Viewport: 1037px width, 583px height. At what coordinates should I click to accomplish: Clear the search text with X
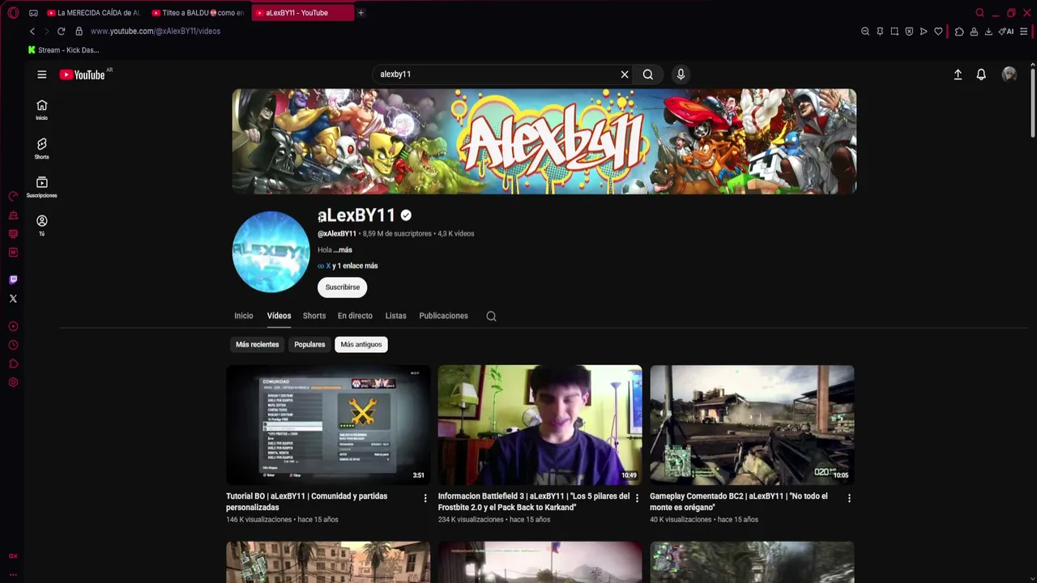point(625,74)
